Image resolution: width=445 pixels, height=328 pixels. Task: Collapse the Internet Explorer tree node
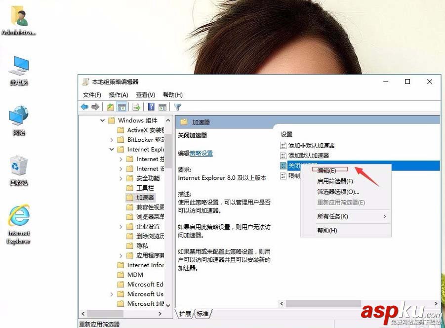[112, 149]
